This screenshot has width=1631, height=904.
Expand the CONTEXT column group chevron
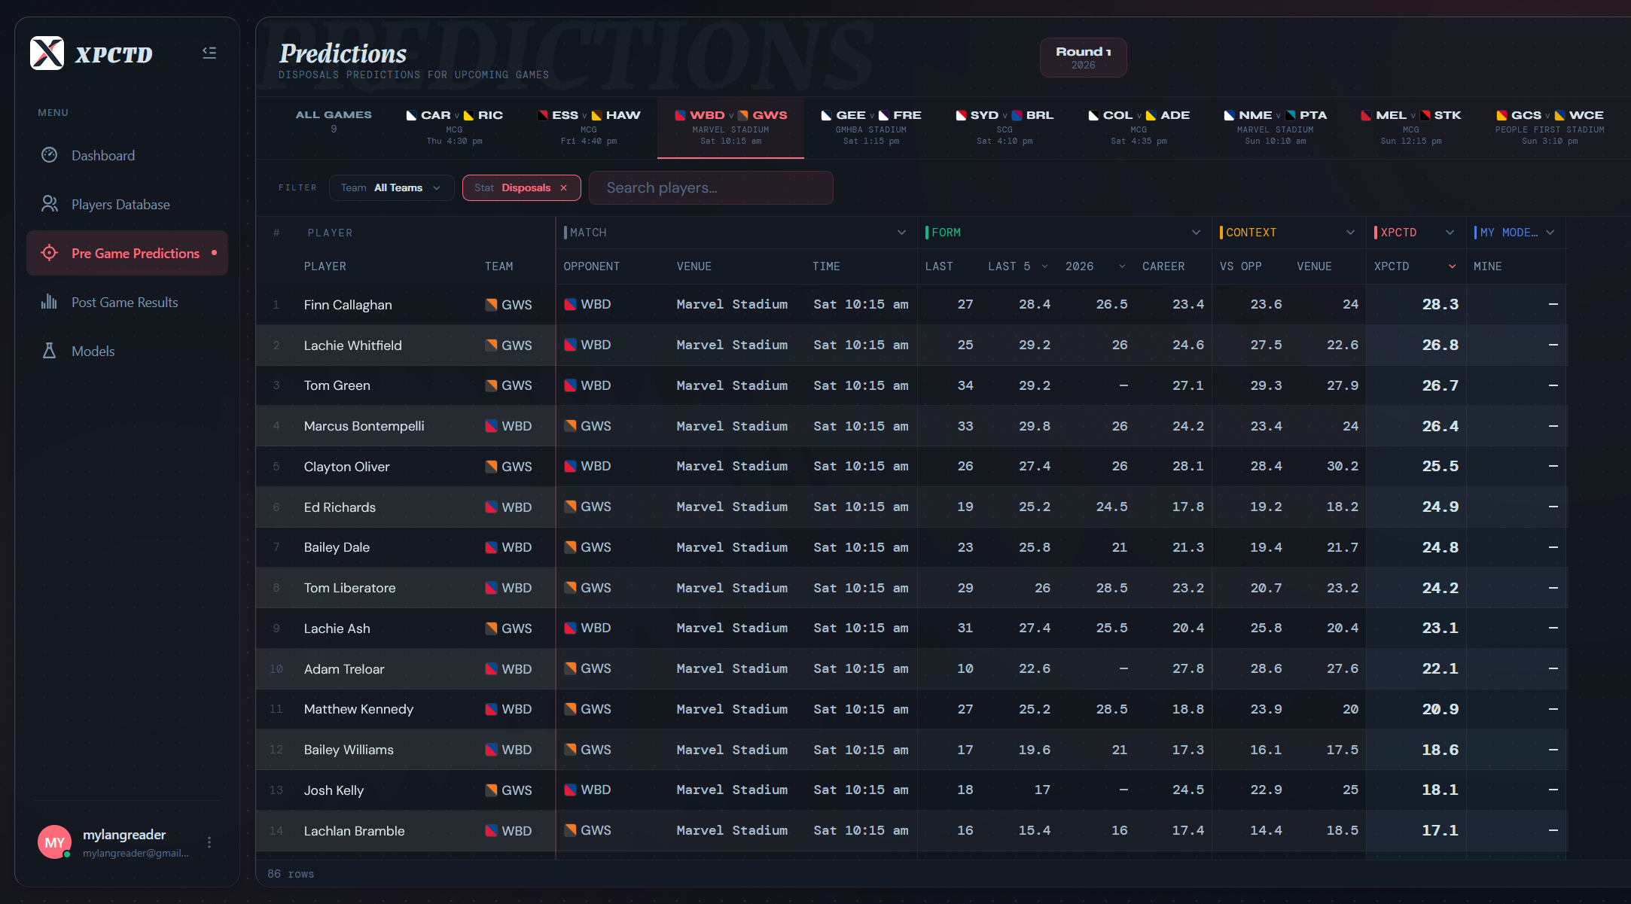tap(1350, 233)
